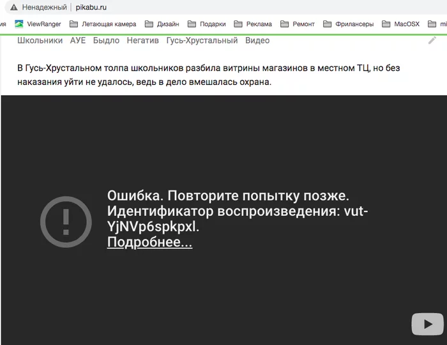Click the YouTube logo in the player
447x345 pixels.
pos(427,324)
